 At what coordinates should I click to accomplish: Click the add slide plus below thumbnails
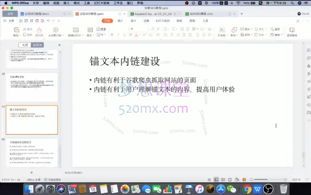31,173
